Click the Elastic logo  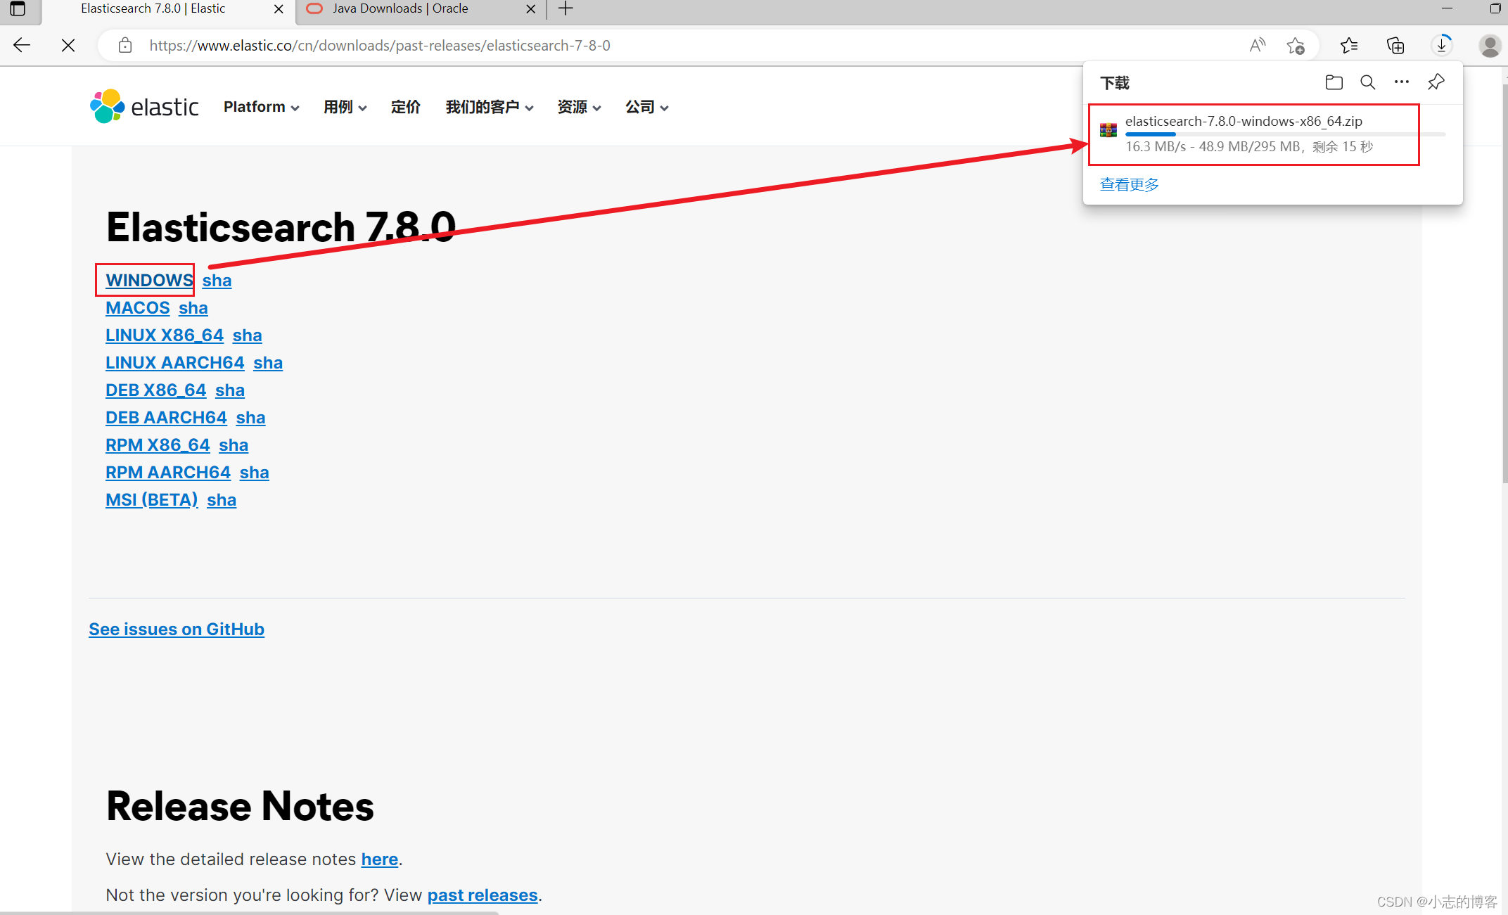tap(144, 106)
